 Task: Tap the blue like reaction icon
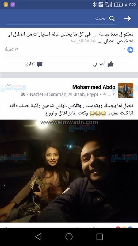click(130, 50)
